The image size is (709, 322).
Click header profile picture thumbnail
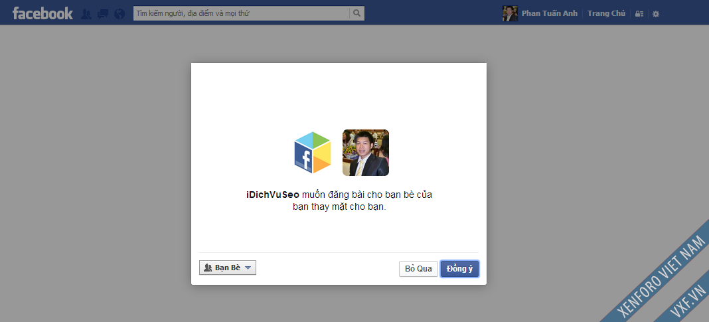pos(510,13)
